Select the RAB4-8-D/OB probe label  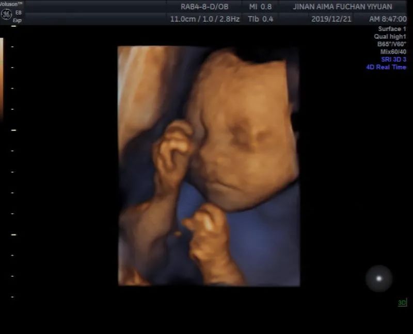tap(204, 7)
